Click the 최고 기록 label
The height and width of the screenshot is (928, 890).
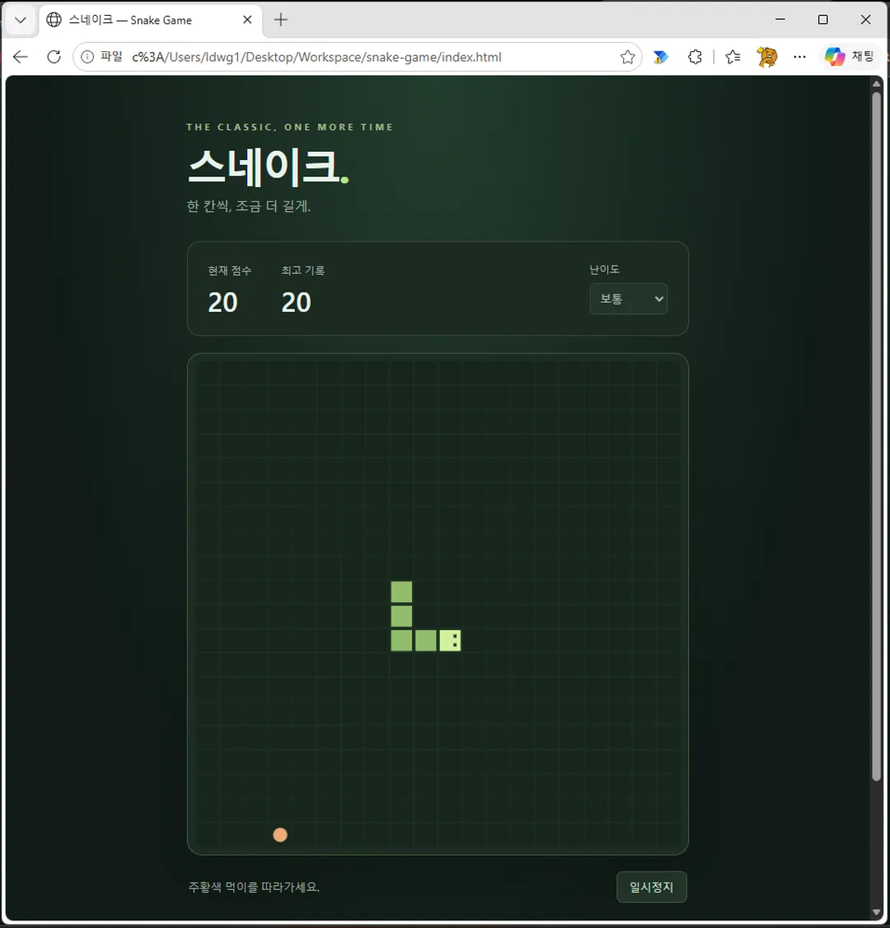coord(302,271)
